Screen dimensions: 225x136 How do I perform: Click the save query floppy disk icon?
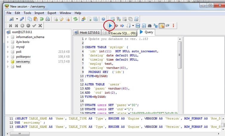pos(138,26)
